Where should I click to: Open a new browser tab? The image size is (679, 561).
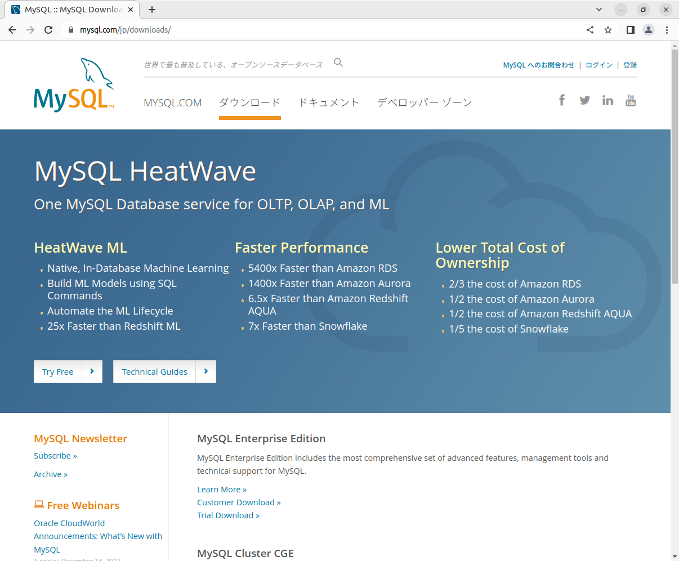(x=152, y=10)
